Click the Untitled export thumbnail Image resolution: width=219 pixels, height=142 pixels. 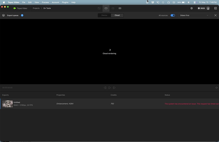click(7, 104)
